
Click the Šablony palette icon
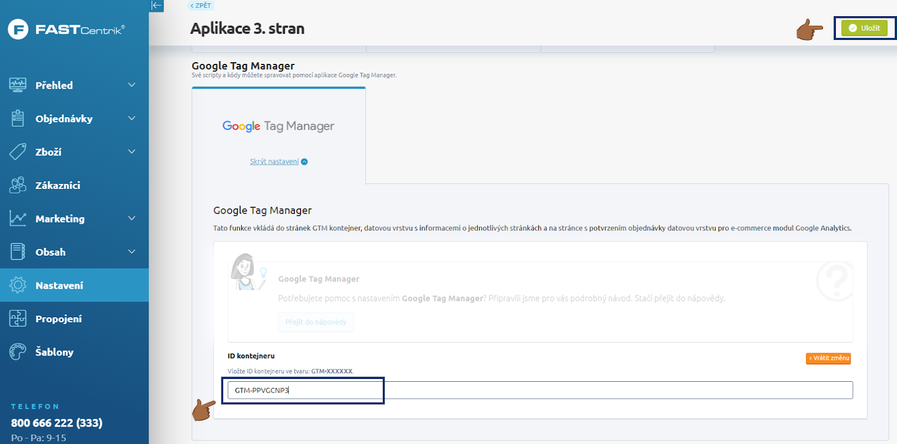[18, 352]
